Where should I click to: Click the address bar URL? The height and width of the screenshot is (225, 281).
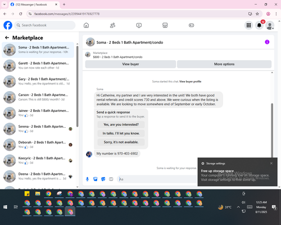pyautogui.click(x=67, y=14)
